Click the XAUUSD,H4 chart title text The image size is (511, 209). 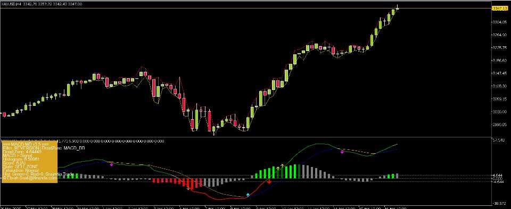click(11, 4)
